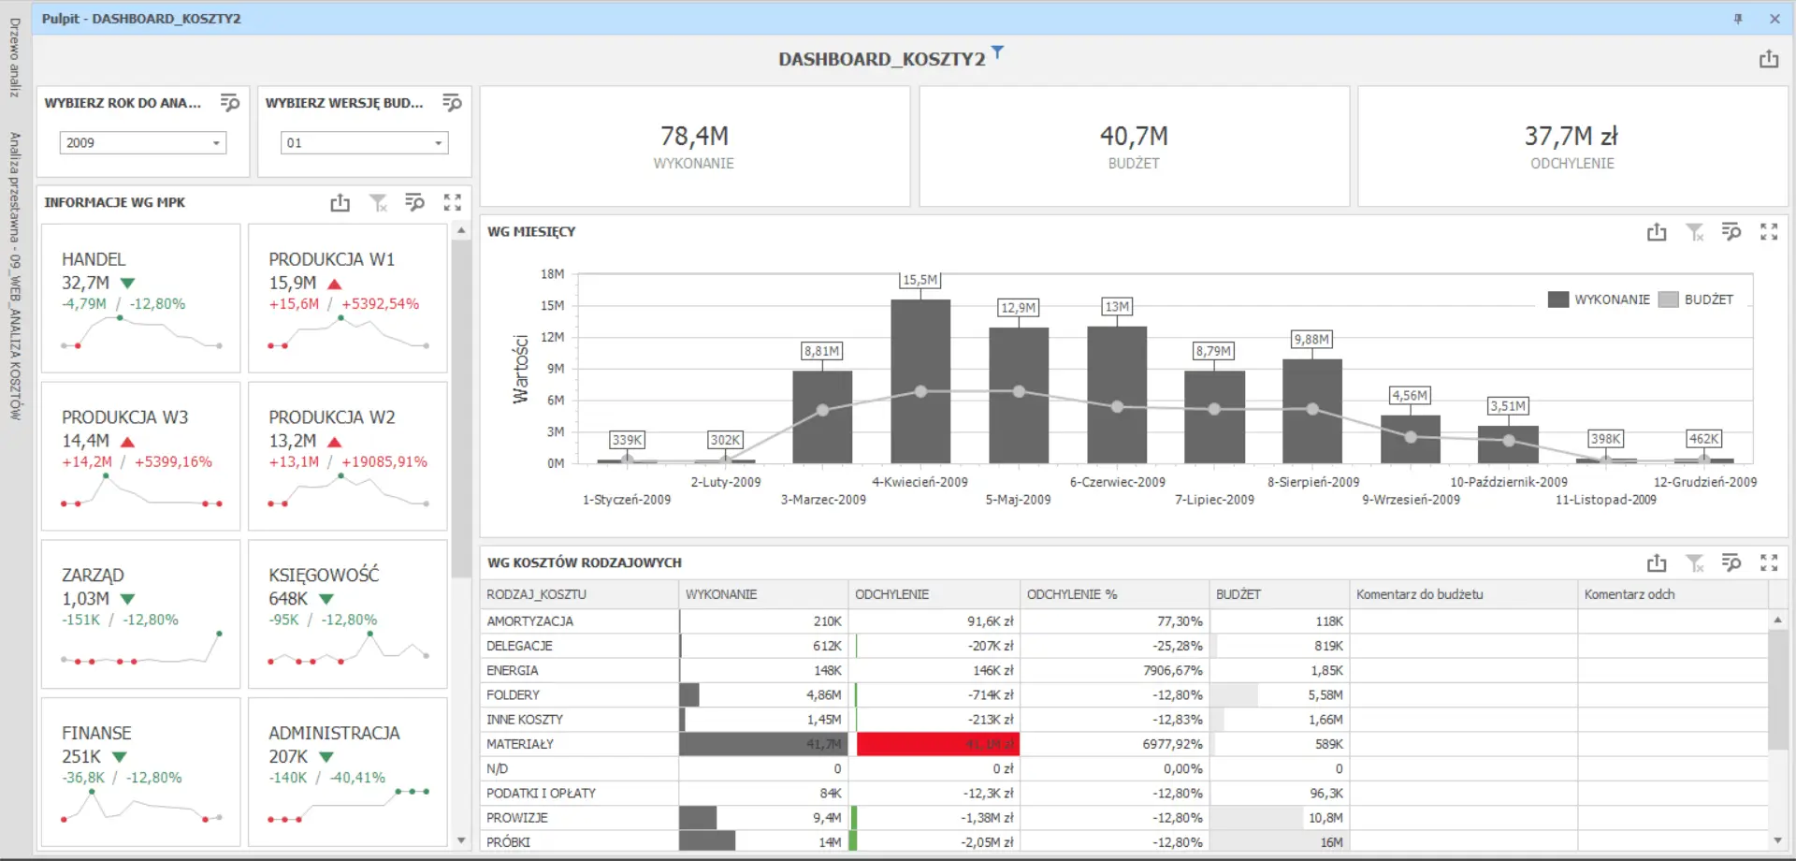This screenshot has width=1796, height=861.
Task: Click the 15,5M April bar
Action: pos(920,381)
